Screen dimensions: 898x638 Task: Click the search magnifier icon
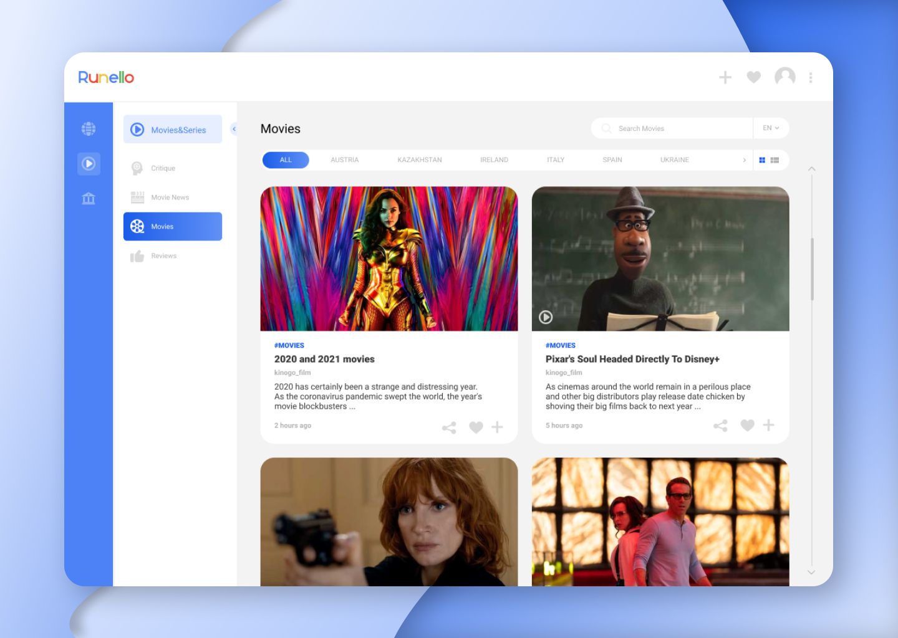coord(606,128)
